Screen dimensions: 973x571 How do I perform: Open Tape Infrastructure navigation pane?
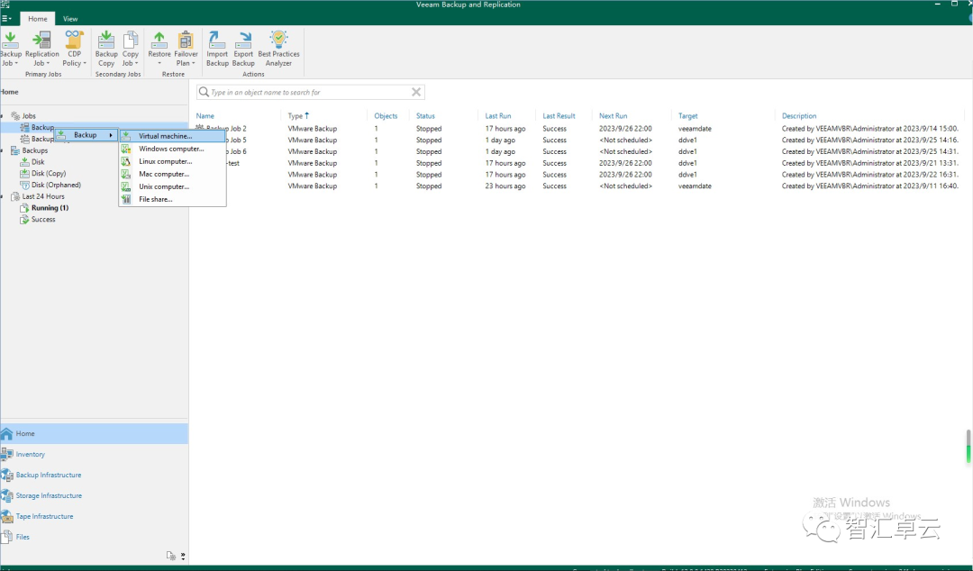click(x=95, y=516)
